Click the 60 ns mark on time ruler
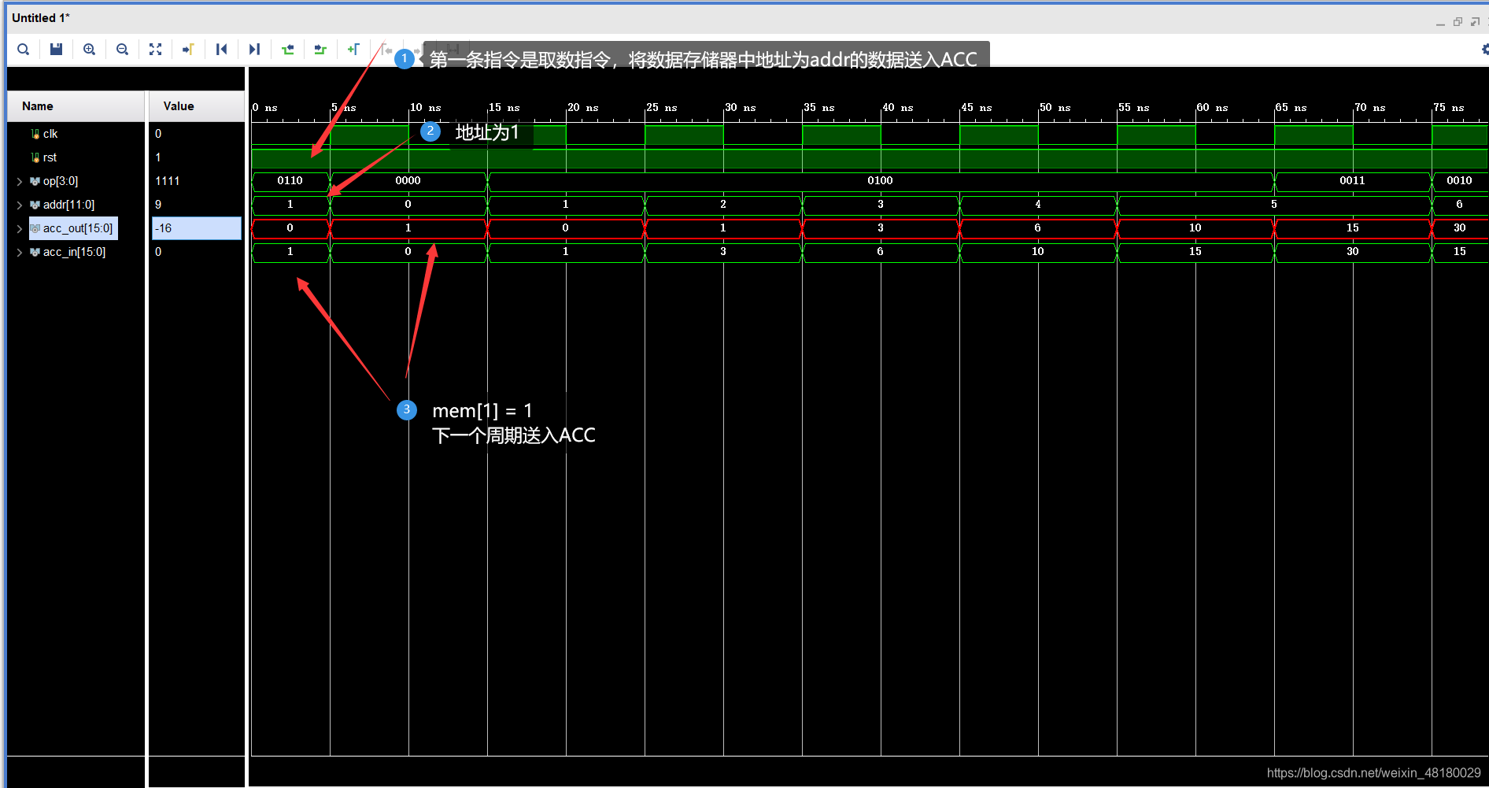 pos(1213,108)
